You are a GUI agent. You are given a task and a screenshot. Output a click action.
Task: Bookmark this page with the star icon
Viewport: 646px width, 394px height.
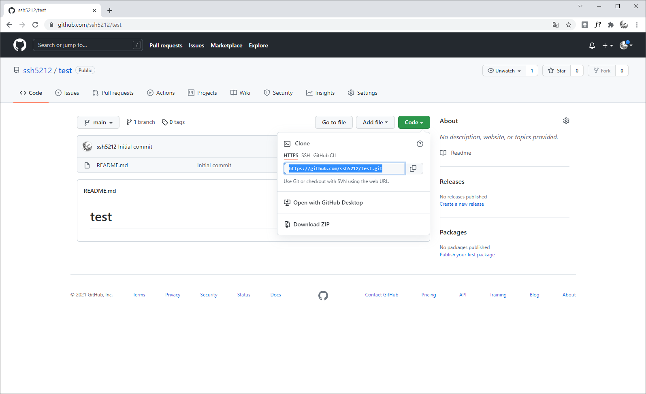coord(569,25)
